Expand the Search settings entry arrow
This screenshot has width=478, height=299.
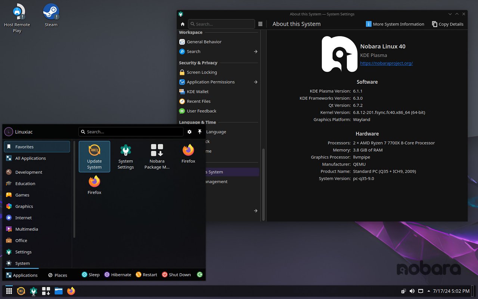pyautogui.click(x=255, y=52)
